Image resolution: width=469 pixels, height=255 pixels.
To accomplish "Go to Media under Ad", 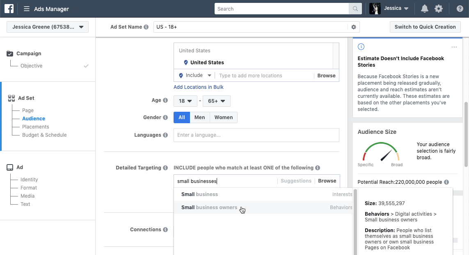I will (x=27, y=196).
